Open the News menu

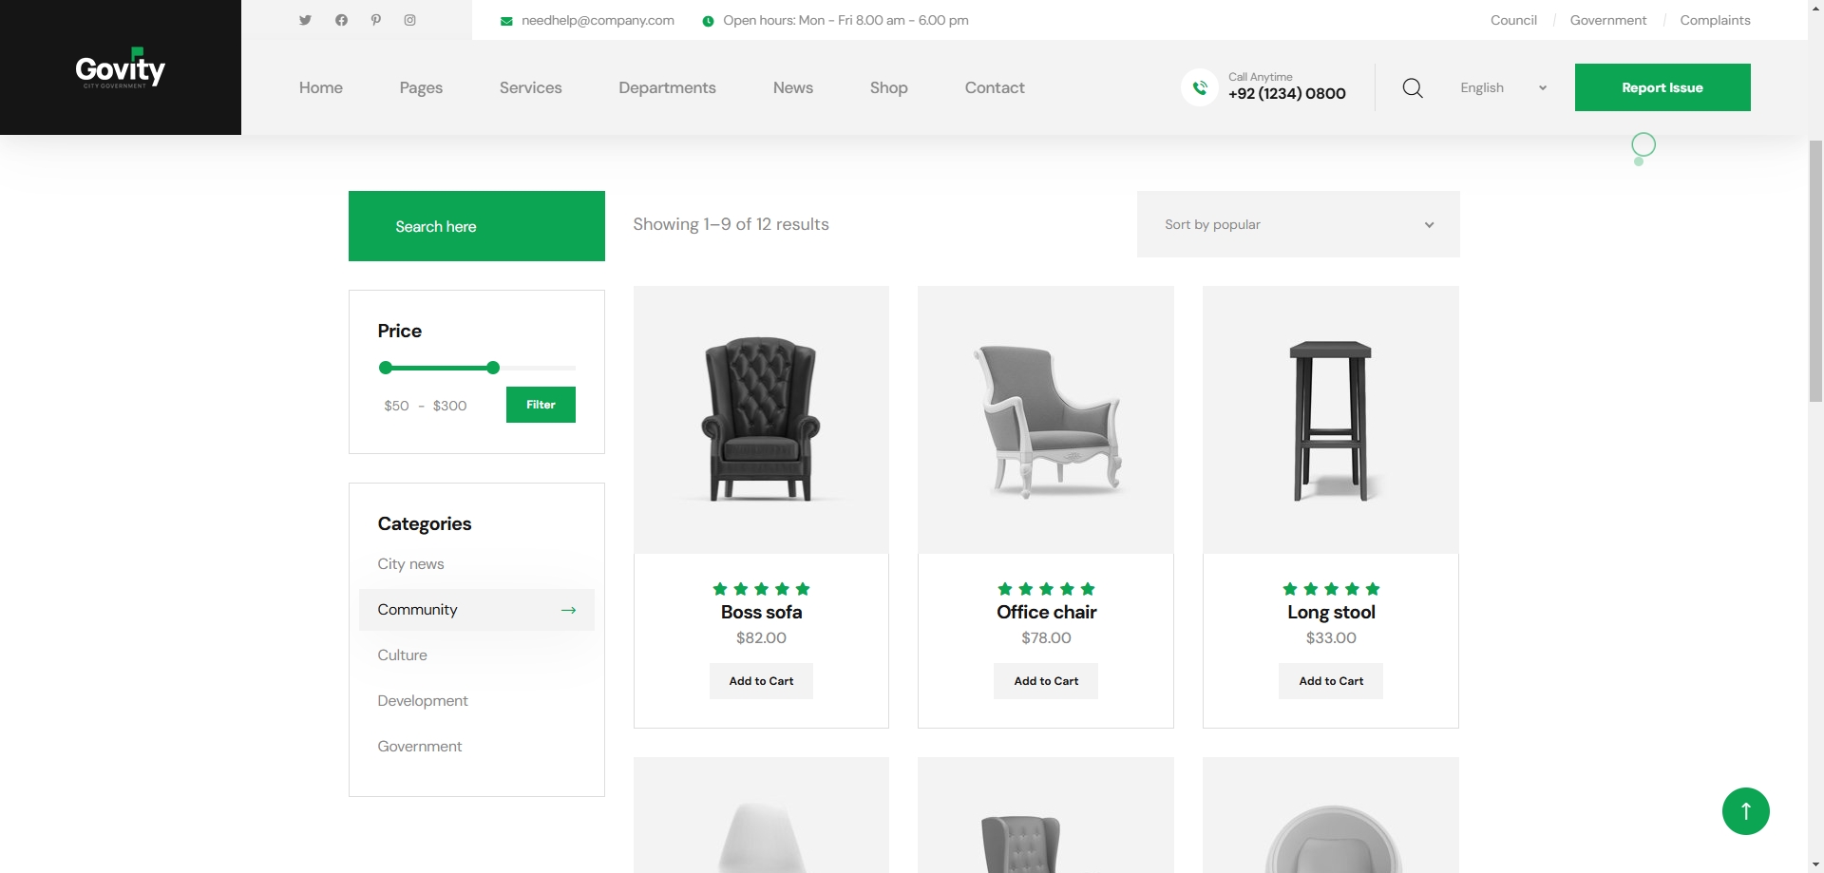tap(793, 87)
